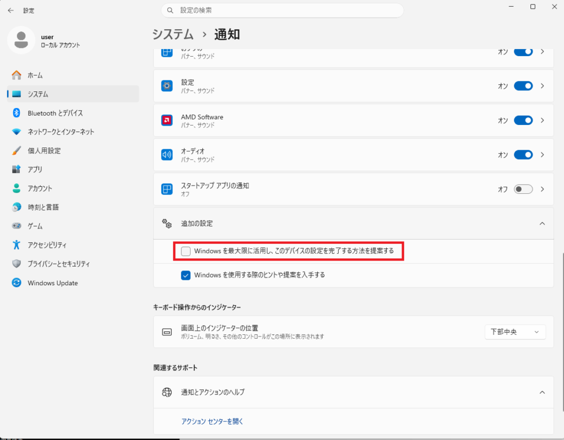Click the アカウント person icon
Screen dimensions: 564x440
pos(17,188)
